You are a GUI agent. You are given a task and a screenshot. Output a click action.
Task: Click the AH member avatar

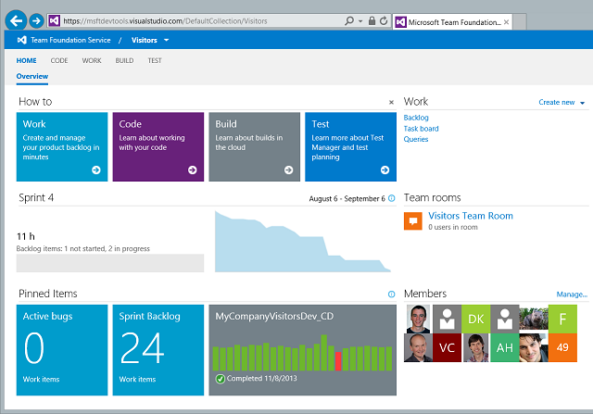[x=504, y=347]
